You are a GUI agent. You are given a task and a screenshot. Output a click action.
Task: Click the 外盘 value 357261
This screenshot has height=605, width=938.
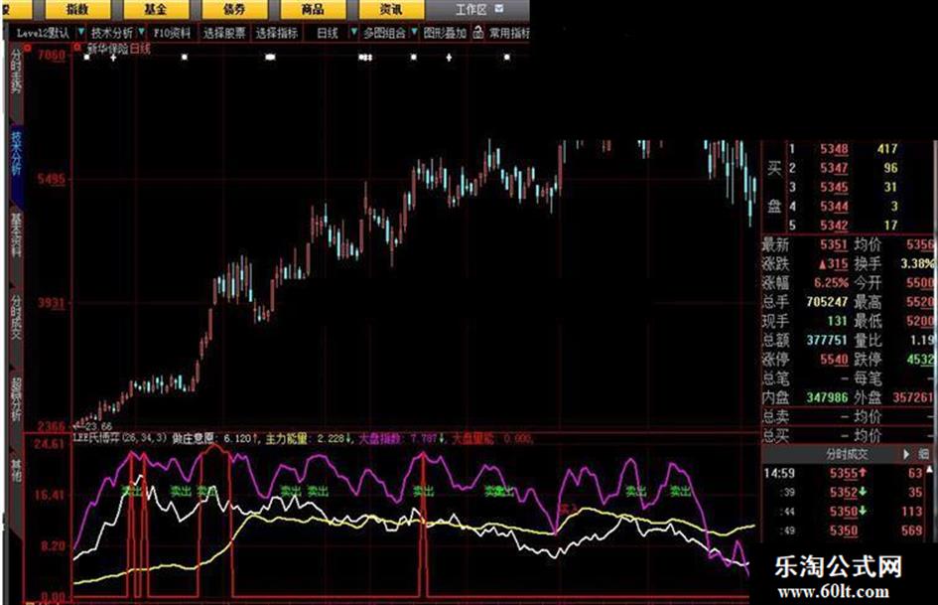pyautogui.click(x=913, y=397)
